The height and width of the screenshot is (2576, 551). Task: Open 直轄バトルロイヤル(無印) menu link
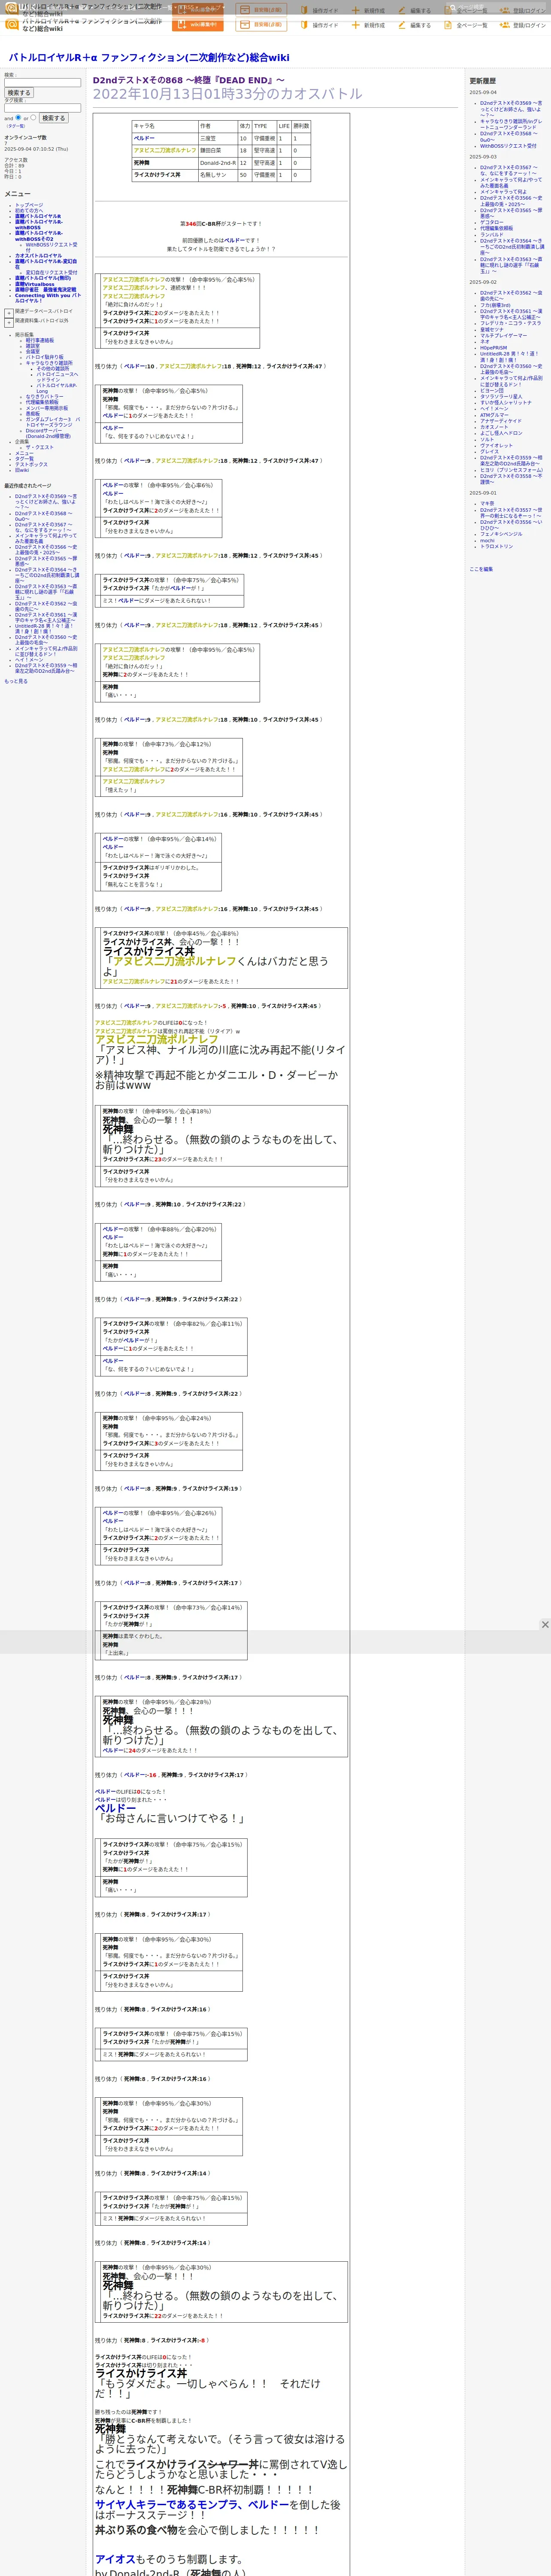point(43,279)
